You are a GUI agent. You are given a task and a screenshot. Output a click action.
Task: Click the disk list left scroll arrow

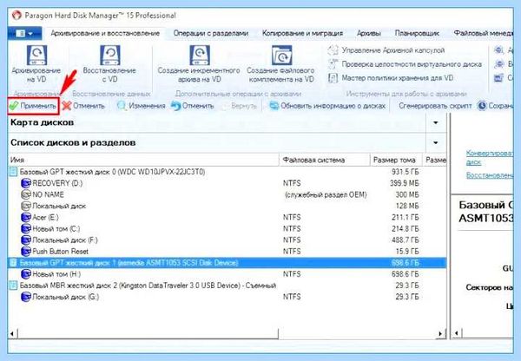pyautogui.click(x=12, y=333)
